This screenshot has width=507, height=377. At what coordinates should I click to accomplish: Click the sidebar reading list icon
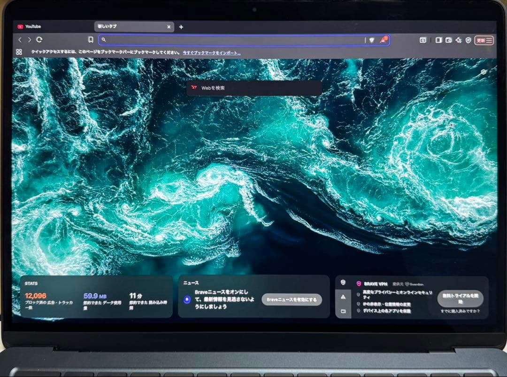(x=438, y=40)
